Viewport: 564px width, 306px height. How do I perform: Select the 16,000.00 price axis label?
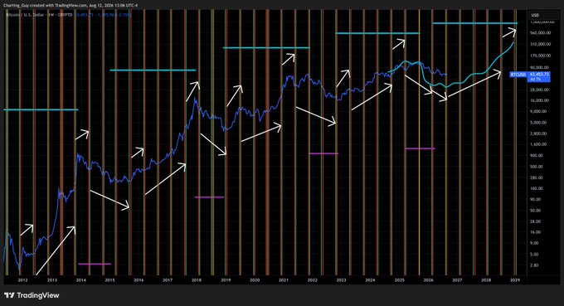pyautogui.click(x=540, y=100)
